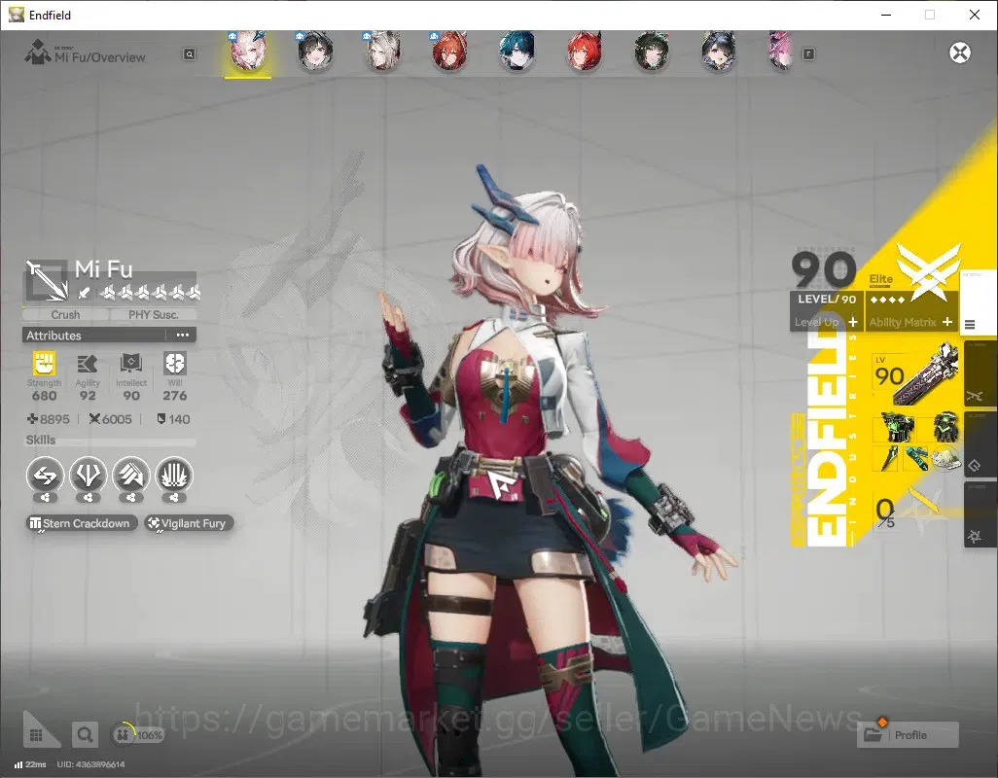Open the Stern Crackdown talent
The image size is (998, 778).
click(x=82, y=523)
